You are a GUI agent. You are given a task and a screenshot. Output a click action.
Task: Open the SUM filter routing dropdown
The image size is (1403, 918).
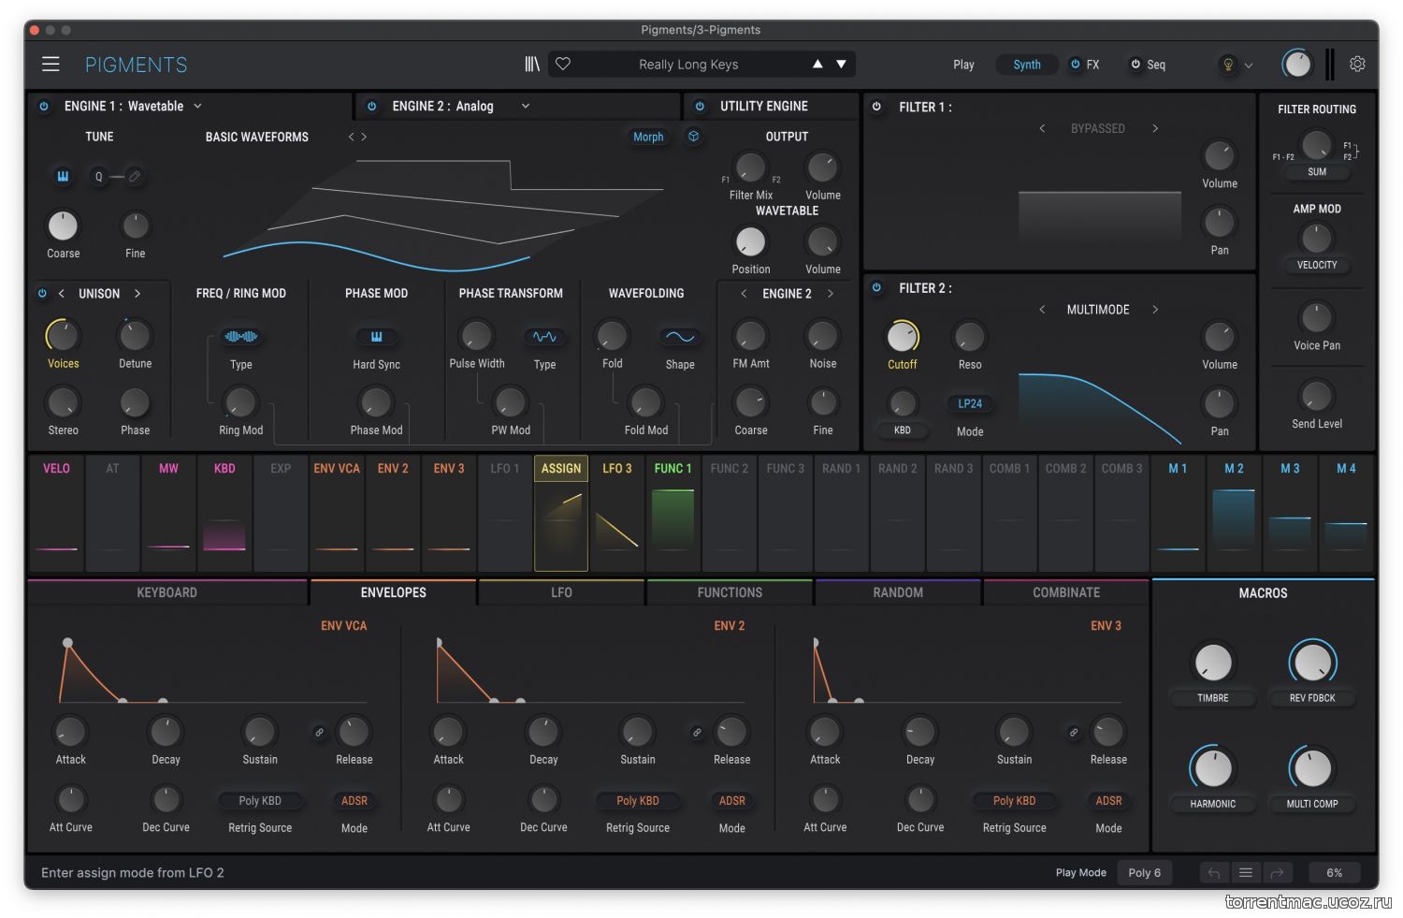pos(1317,172)
